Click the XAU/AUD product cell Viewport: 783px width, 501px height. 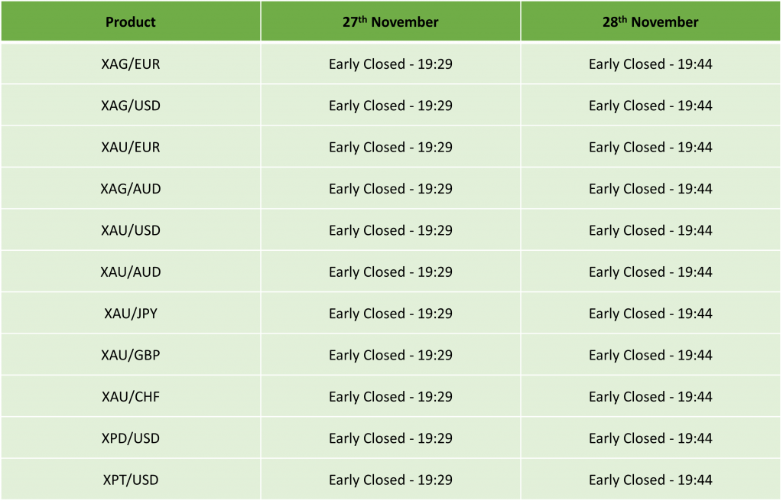(x=131, y=272)
